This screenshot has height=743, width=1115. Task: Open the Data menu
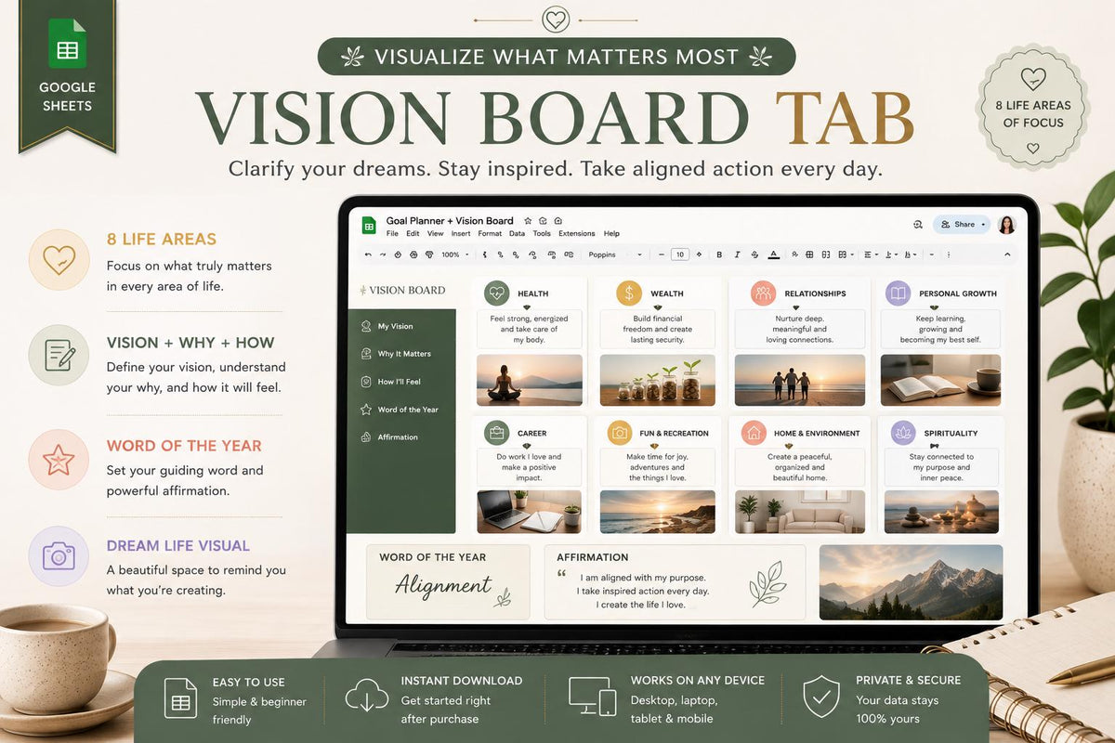pos(518,234)
